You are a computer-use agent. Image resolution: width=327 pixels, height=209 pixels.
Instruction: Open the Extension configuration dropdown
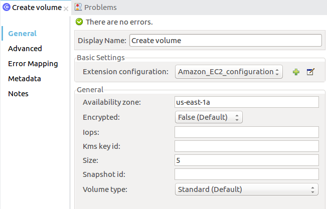(x=229, y=72)
